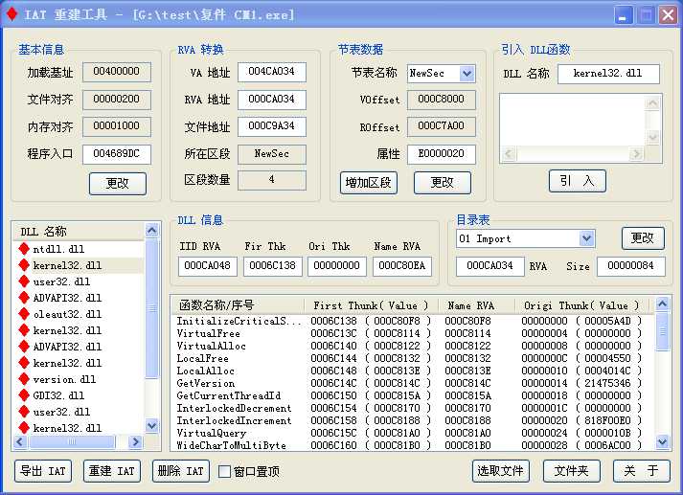Click the 加载基址 field showing 00400000
Screen dimensions: 683x495
pyautogui.click(x=117, y=72)
